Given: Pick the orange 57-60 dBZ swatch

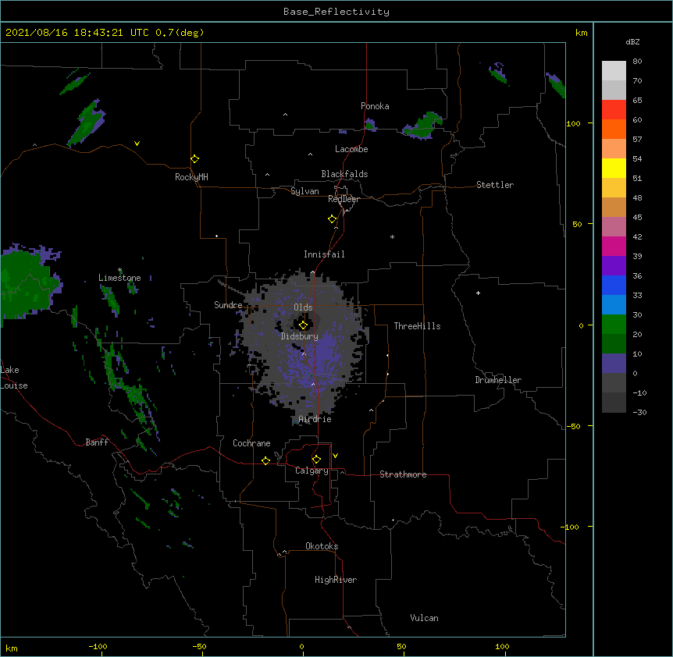Looking at the screenshot, I should tap(614, 129).
